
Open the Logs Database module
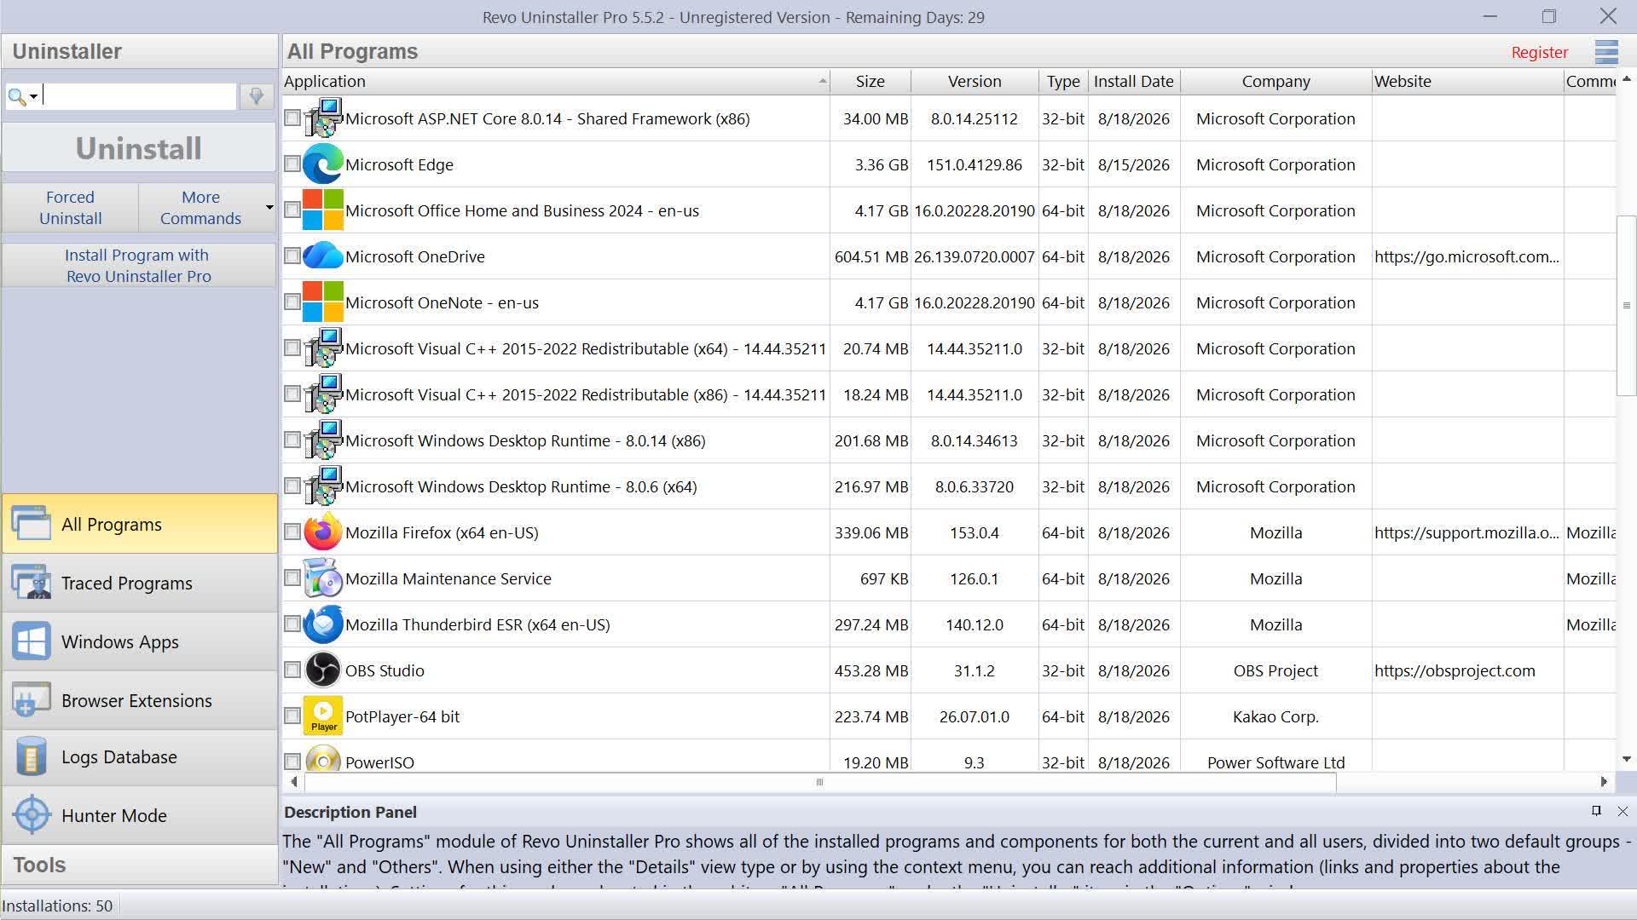click(139, 756)
